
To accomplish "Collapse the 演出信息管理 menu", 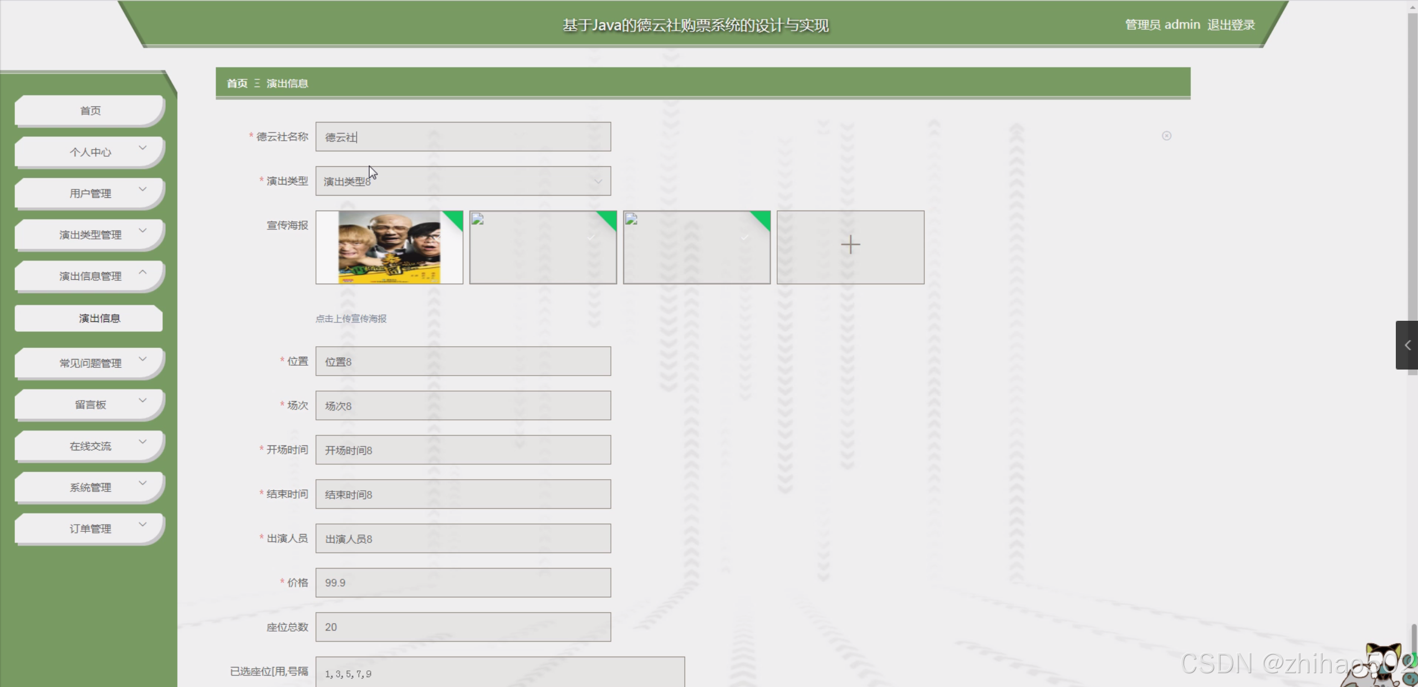I will pos(90,276).
